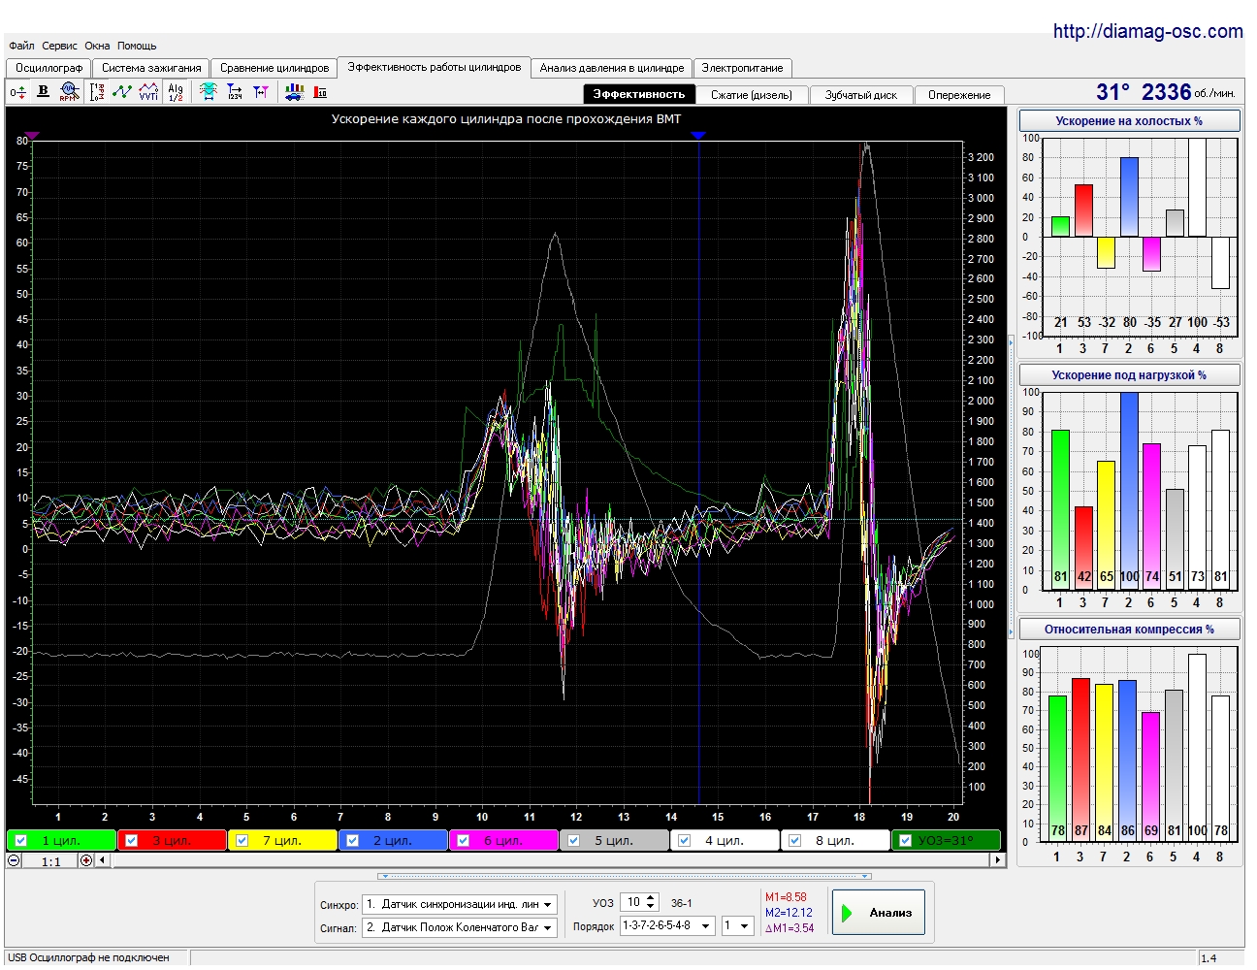Select the Эффективность sub-tab

pos(639,94)
